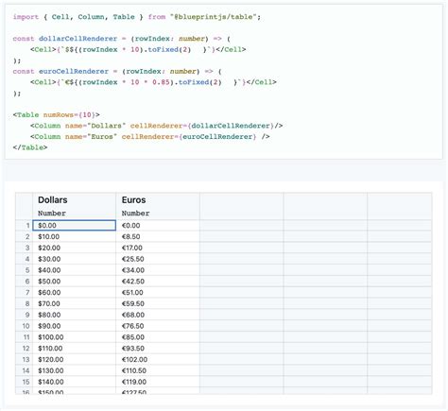Screen dimensions: 448x411
Task: Select the $10.00 cell
Action: click(74, 236)
